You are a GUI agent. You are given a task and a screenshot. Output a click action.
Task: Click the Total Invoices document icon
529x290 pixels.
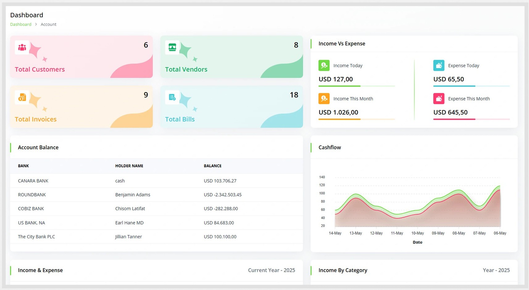tap(22, 98)
